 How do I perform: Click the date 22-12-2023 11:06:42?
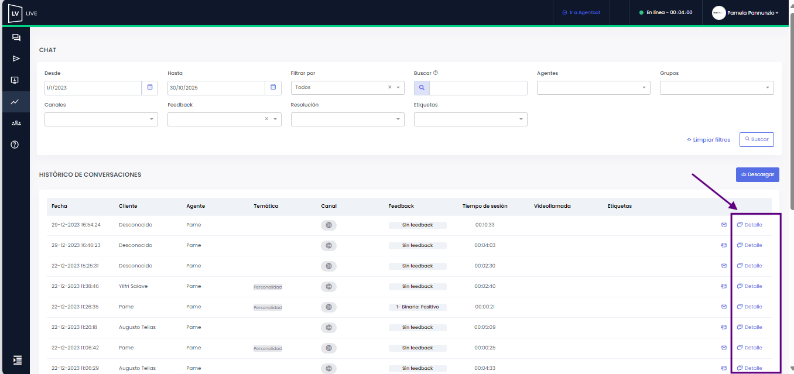(x=75, y=348)
